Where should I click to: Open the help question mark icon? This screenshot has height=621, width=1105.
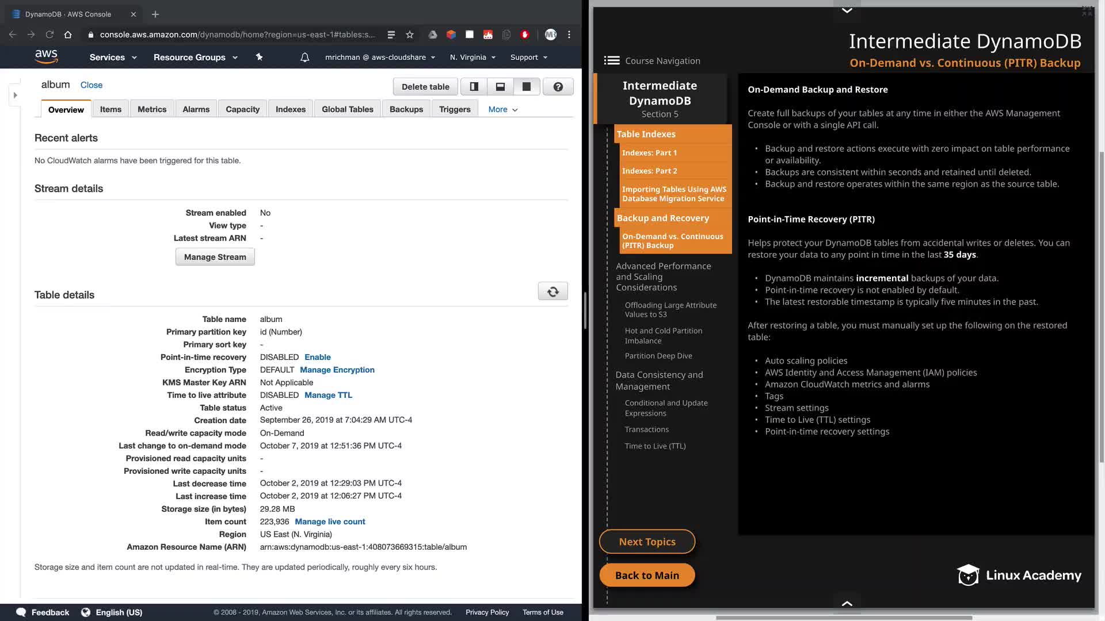pos(558,87)
